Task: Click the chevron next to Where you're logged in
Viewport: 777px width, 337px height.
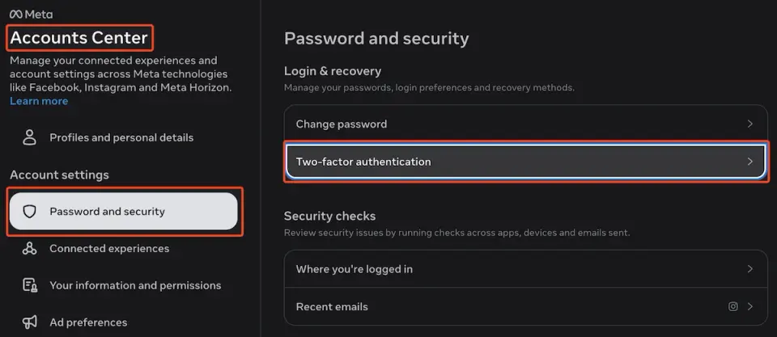Action: [750, 268]
